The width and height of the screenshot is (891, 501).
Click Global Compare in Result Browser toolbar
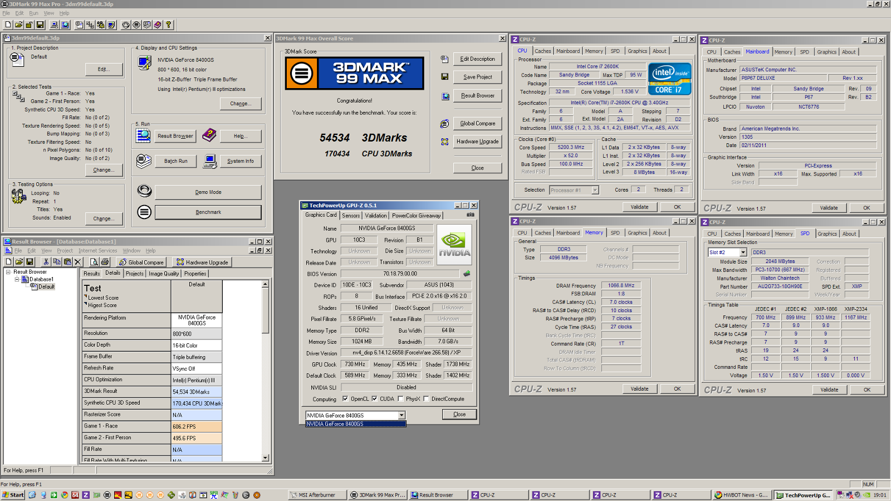click(x=141, y=262)
